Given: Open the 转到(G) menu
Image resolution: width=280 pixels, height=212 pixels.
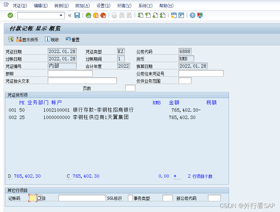Looking at the screenshot, I should point(62,6).
